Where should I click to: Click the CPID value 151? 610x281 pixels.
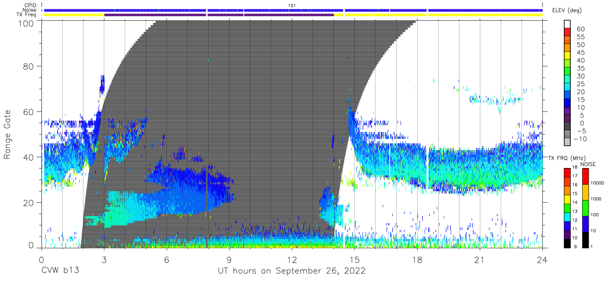click(x=292, y=5)
